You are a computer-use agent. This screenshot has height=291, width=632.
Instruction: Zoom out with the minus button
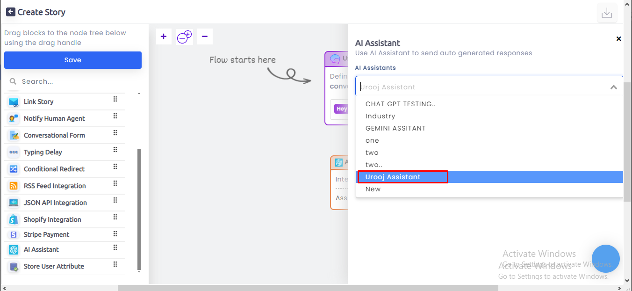pyautogui.click(x=205, y=36)
